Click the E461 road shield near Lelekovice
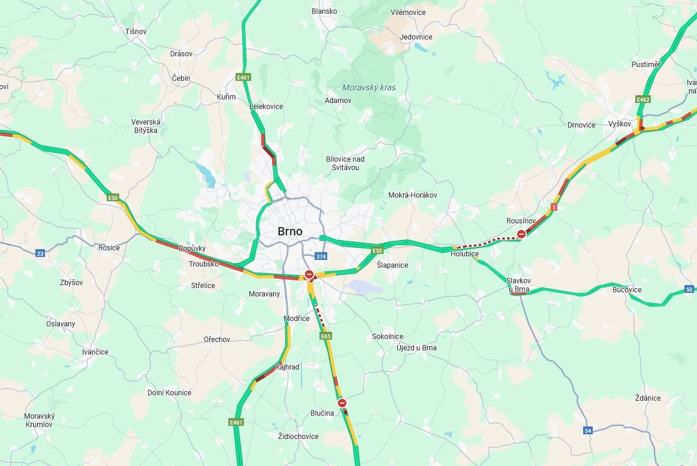The width and height of the screenshot is (697, 466). point(243,77)
